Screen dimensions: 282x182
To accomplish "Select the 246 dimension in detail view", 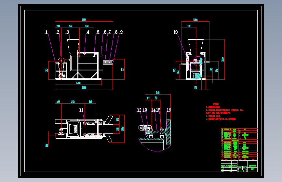I will tap(157, 92).
